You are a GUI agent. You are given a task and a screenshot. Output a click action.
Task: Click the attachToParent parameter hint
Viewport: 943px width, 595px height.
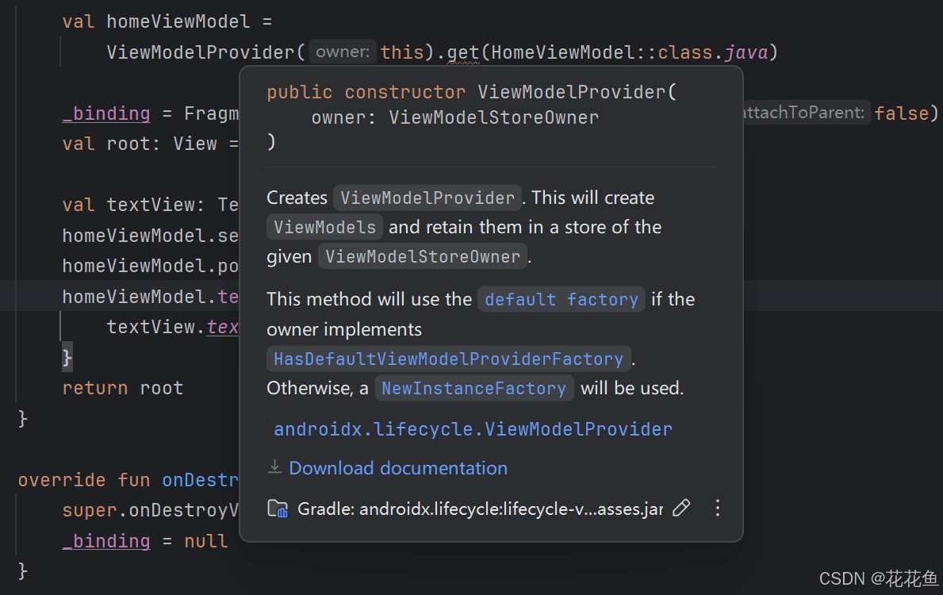click(x=806, y=113)
